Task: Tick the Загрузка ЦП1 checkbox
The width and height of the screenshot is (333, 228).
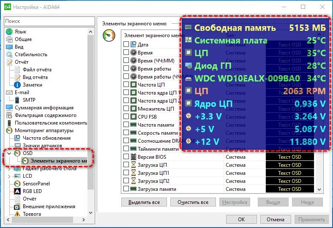Action: 126,173
